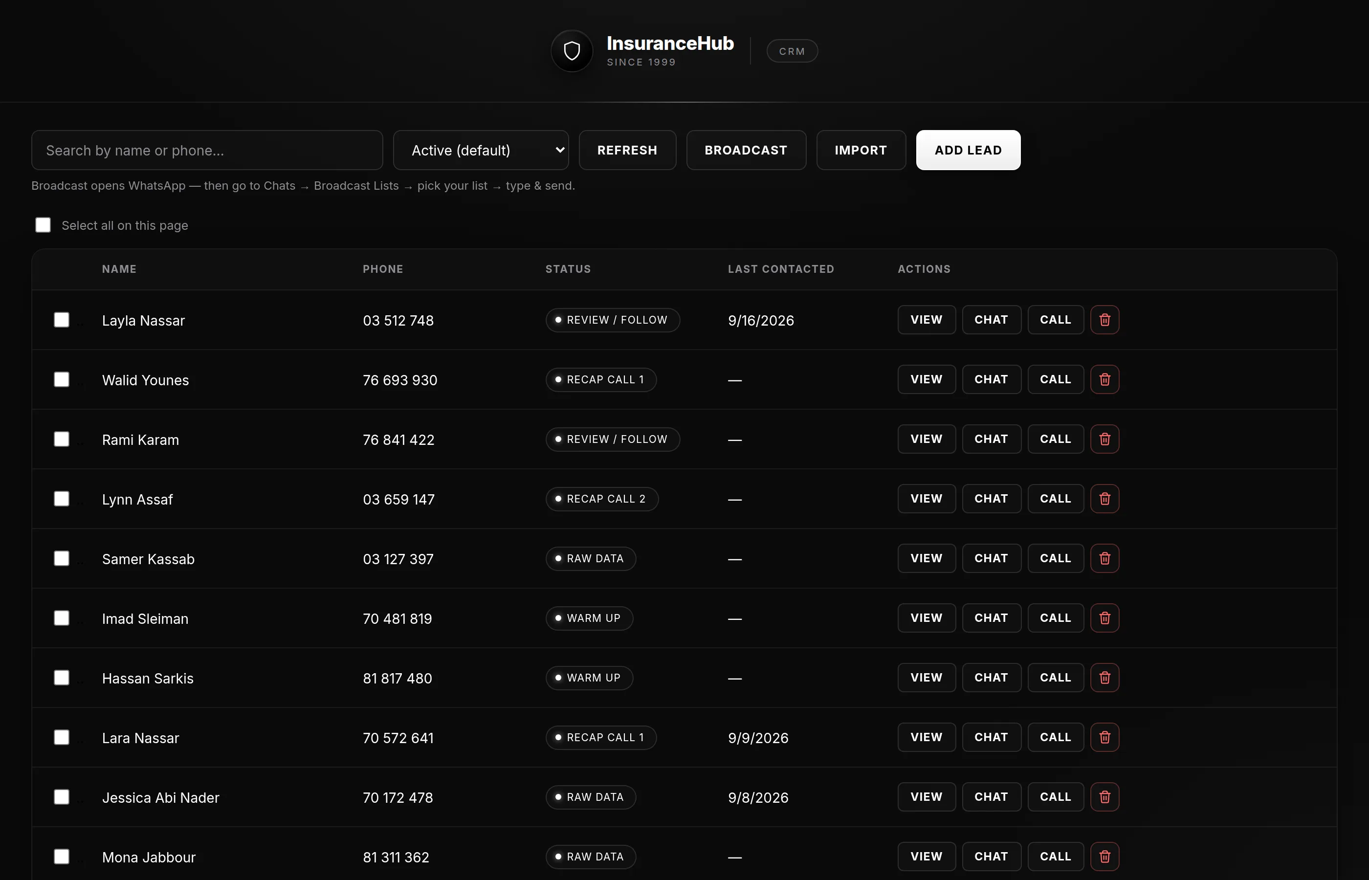Click the Last Contacted column header
This screenshot has height=880, width=1369.
coord(781,269)
